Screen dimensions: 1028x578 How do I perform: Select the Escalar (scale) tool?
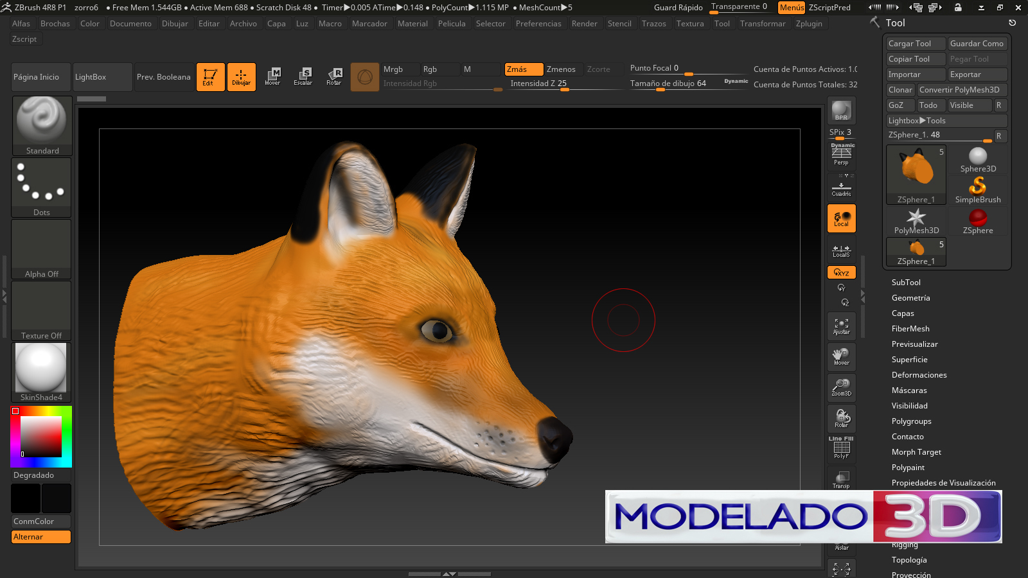click(303, 76)
